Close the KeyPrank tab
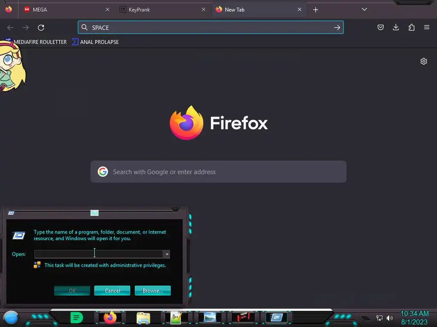This screenshot has height=327, width=437. pos(204,9)
